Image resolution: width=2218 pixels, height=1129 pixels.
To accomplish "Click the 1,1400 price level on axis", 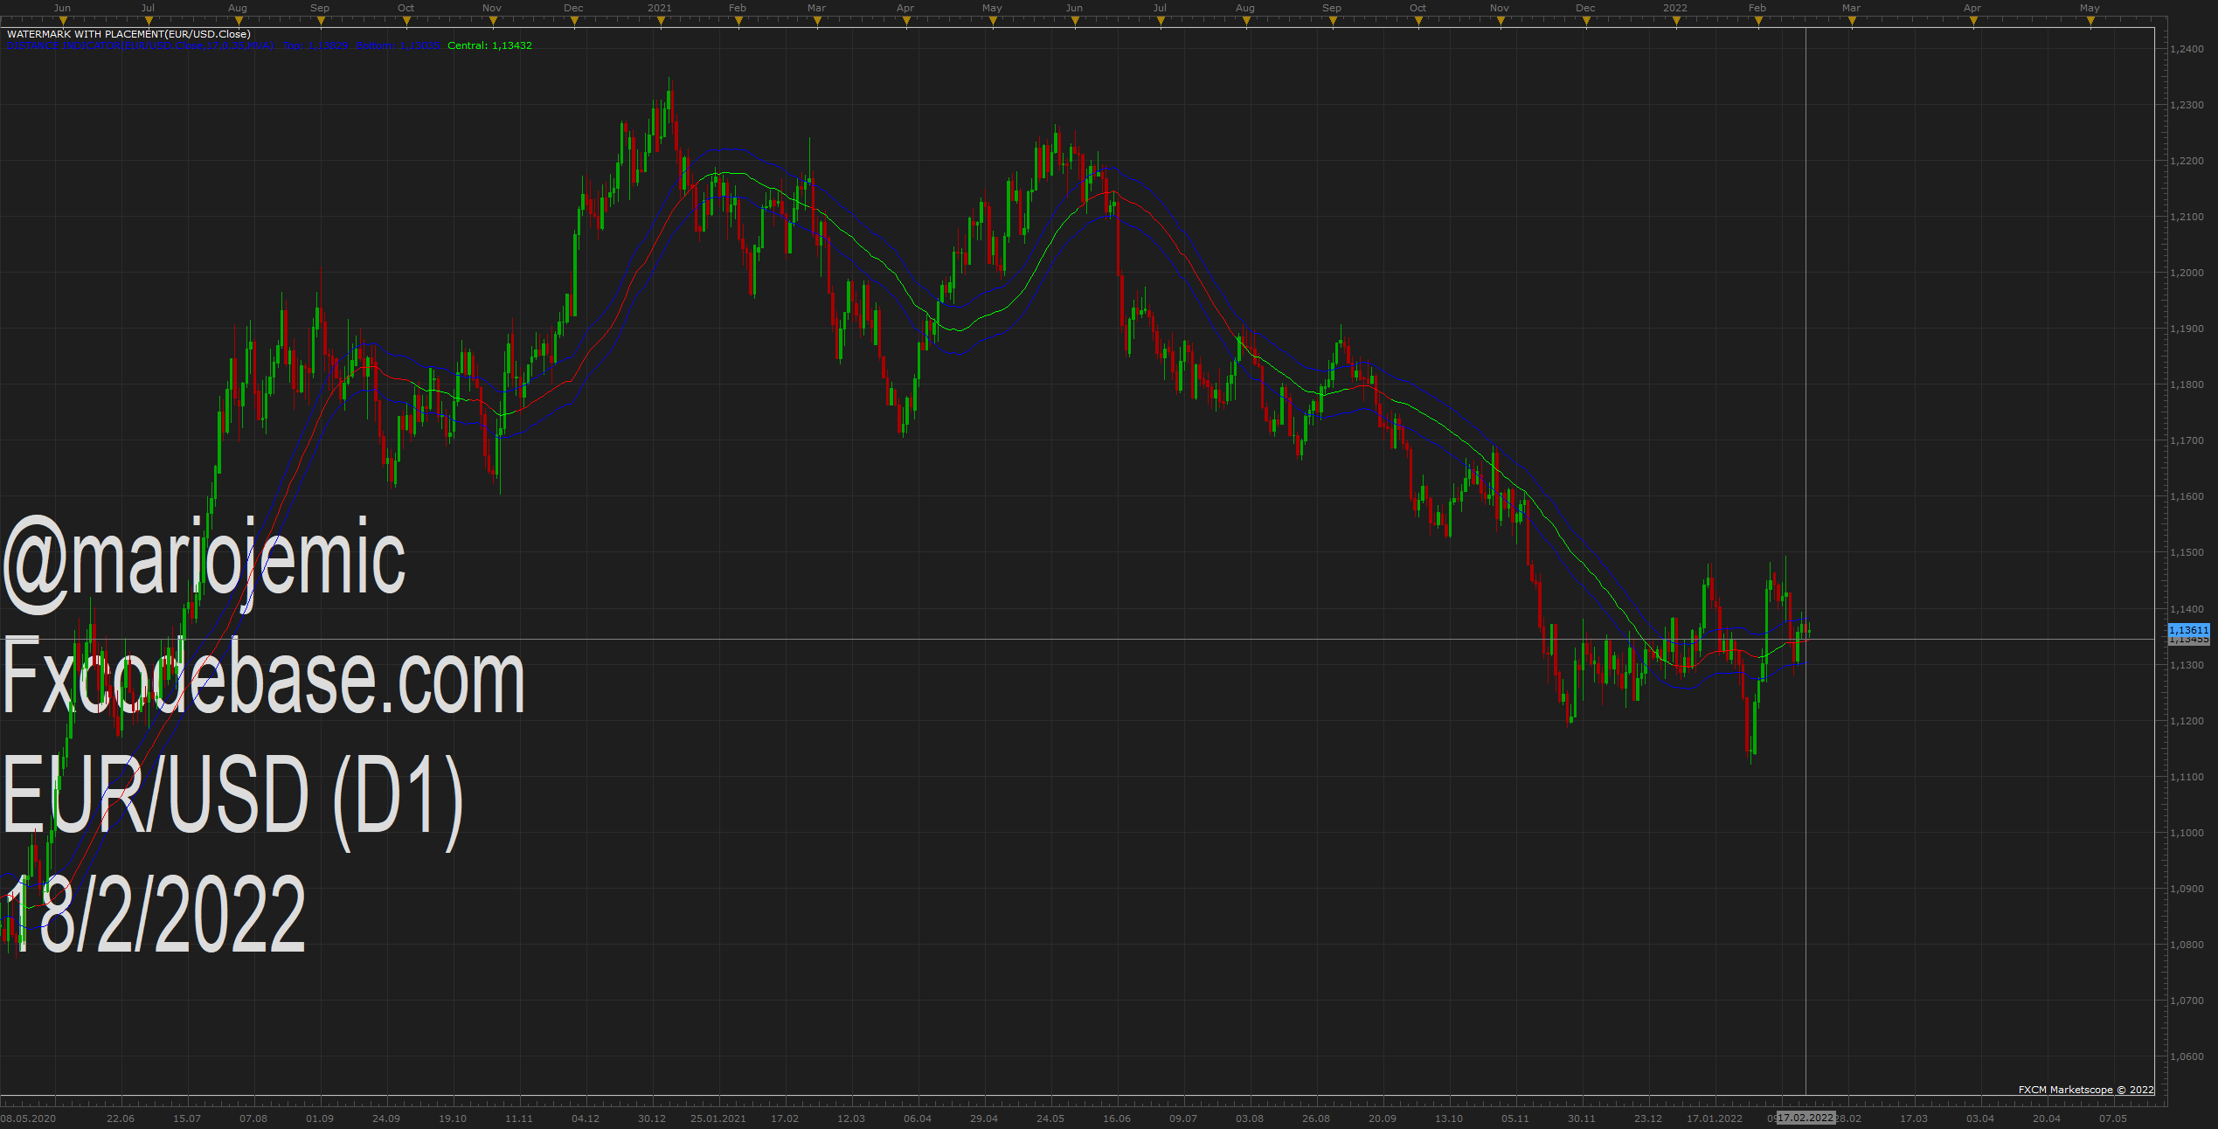I will click(x=2187, y=609).
